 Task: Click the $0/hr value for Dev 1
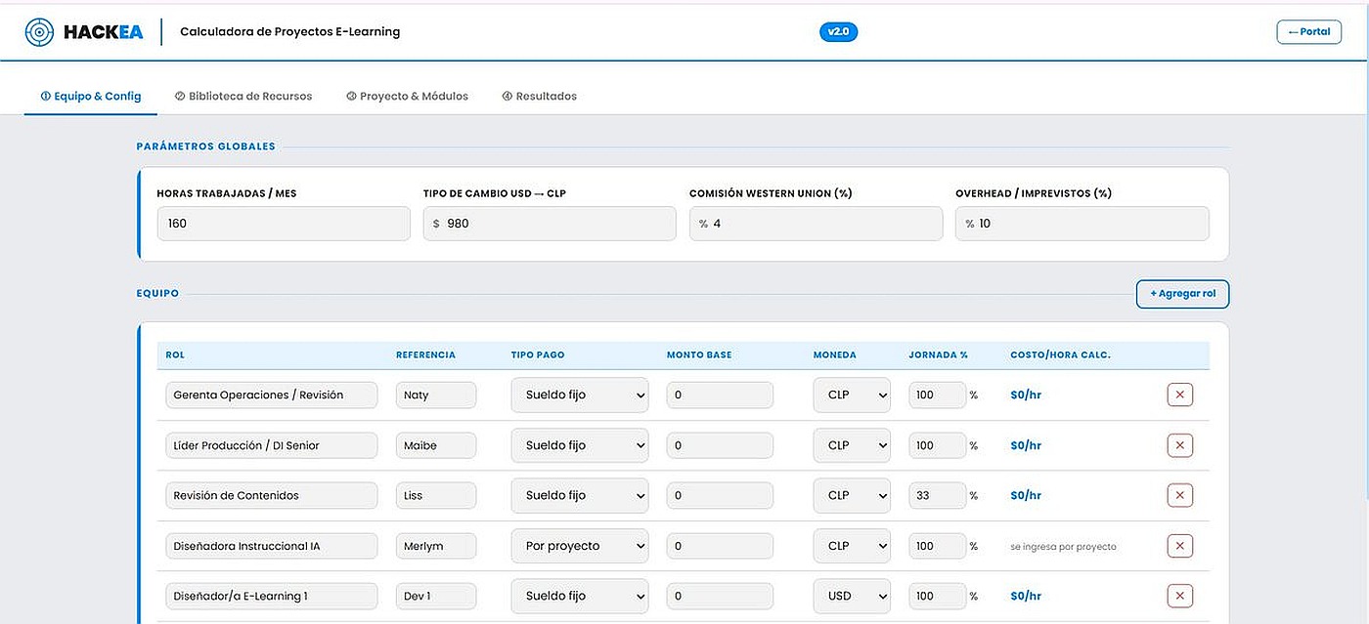tap(1026, 597)
